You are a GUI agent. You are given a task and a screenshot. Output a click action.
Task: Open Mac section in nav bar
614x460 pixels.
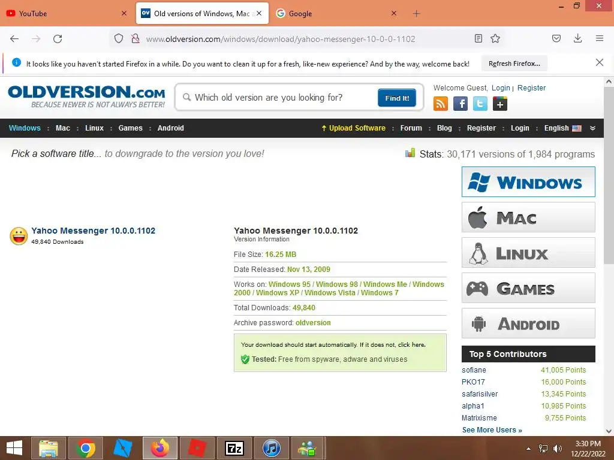[62, 128]
